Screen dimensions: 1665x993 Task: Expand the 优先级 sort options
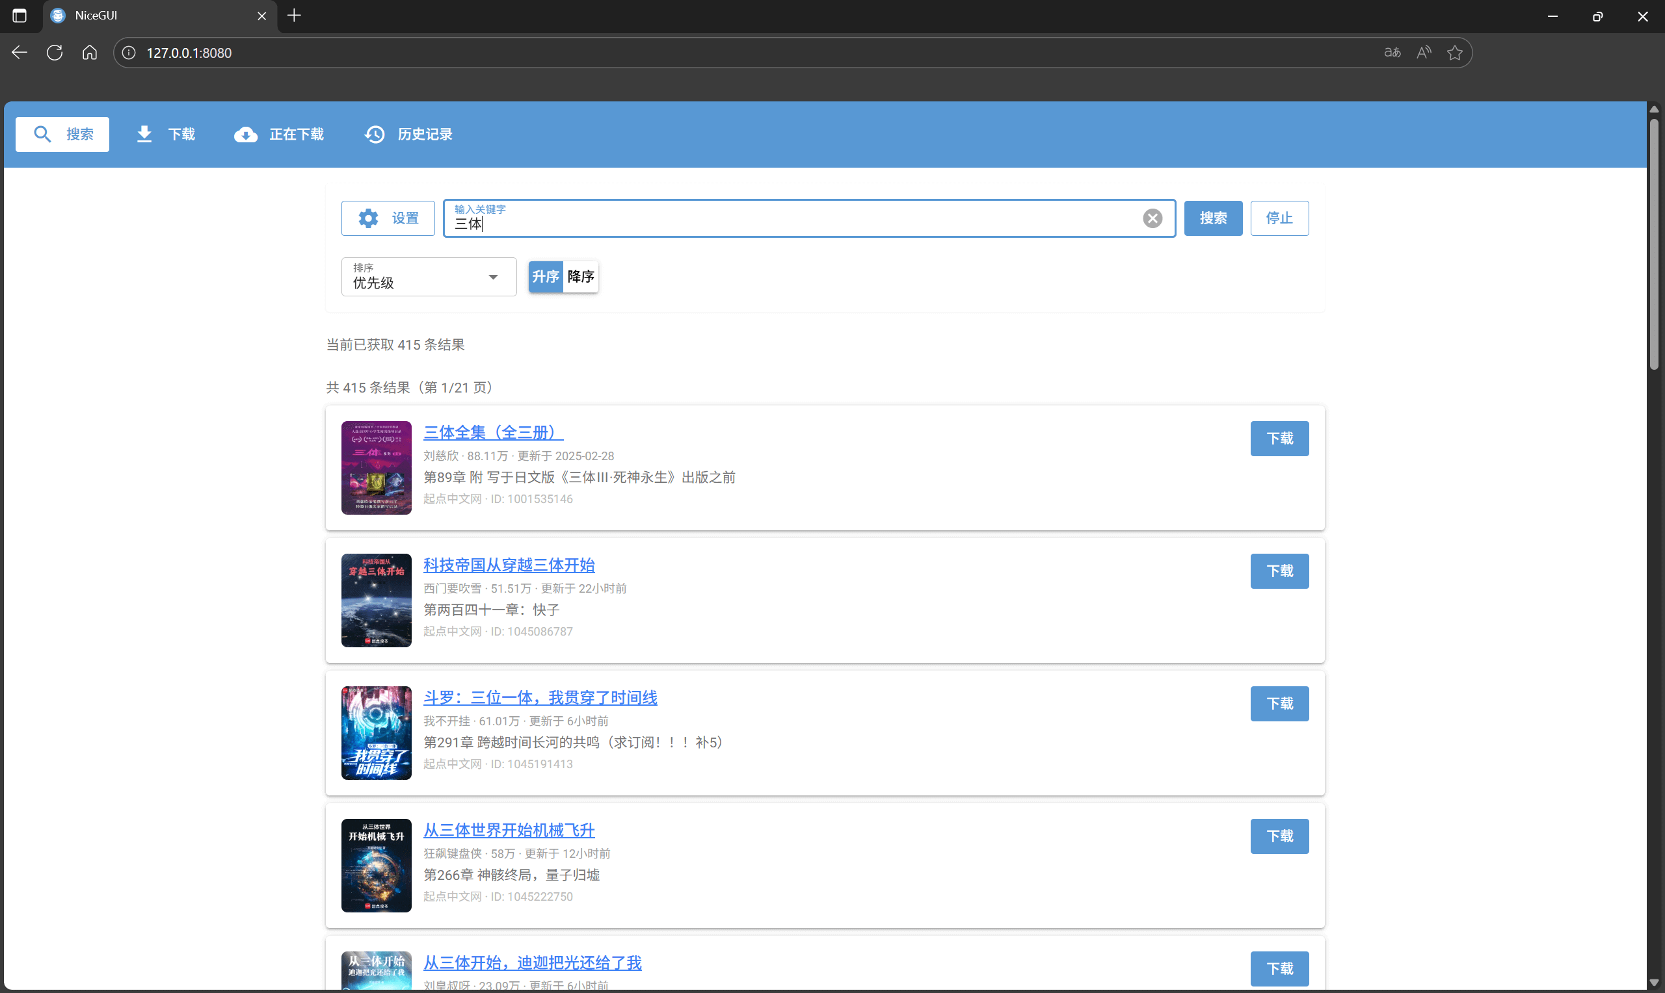[494, 276]
